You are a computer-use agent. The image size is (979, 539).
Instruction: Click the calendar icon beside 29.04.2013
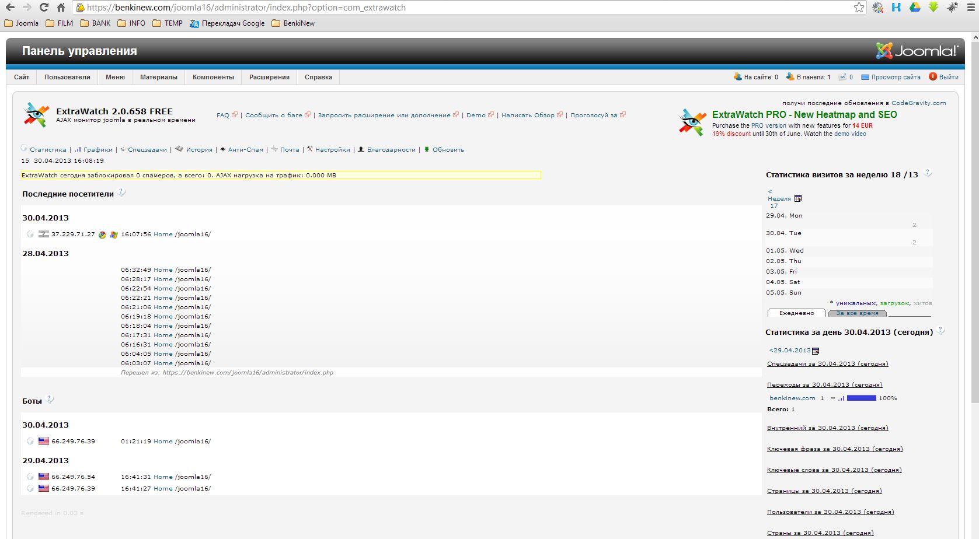coord(816,351)
